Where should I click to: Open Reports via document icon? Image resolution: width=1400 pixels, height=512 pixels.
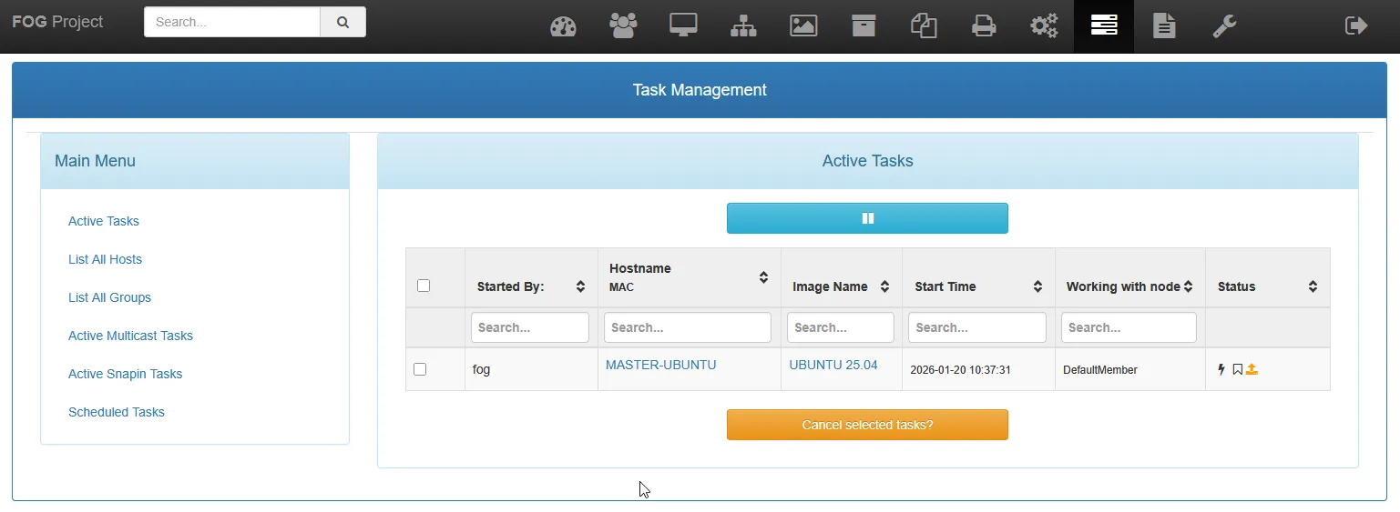(x=1163, y=26)
